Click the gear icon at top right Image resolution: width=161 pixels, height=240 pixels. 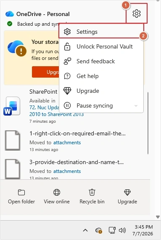(137, 13)
